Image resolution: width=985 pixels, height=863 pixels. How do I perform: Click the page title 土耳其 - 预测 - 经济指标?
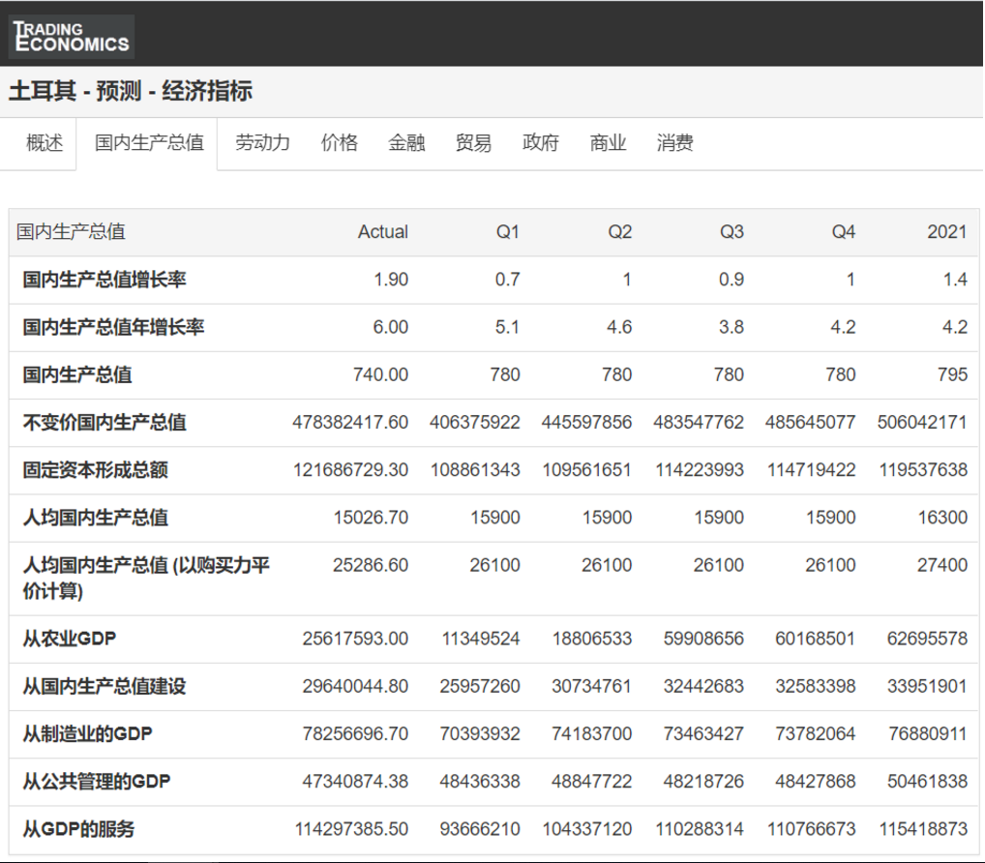click(x=131, y=91)
